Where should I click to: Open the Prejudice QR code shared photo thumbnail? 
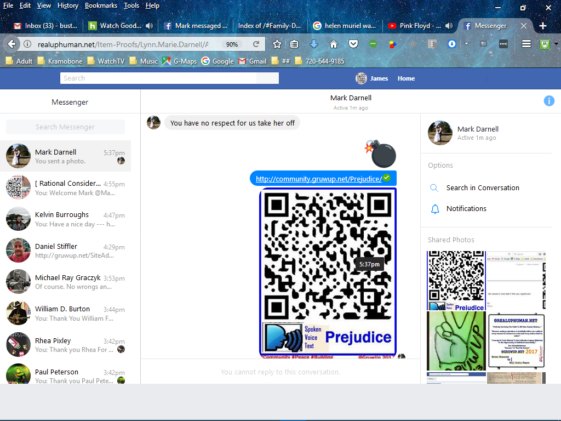[x=456, y=280]
